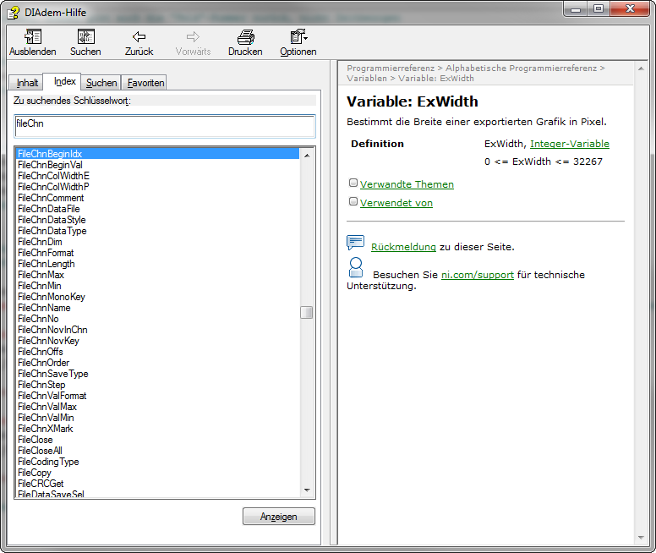Switch to the Inhalt tab
This screenshot has width=656, height=553.
pyautogui.click(x=27, y=83)
